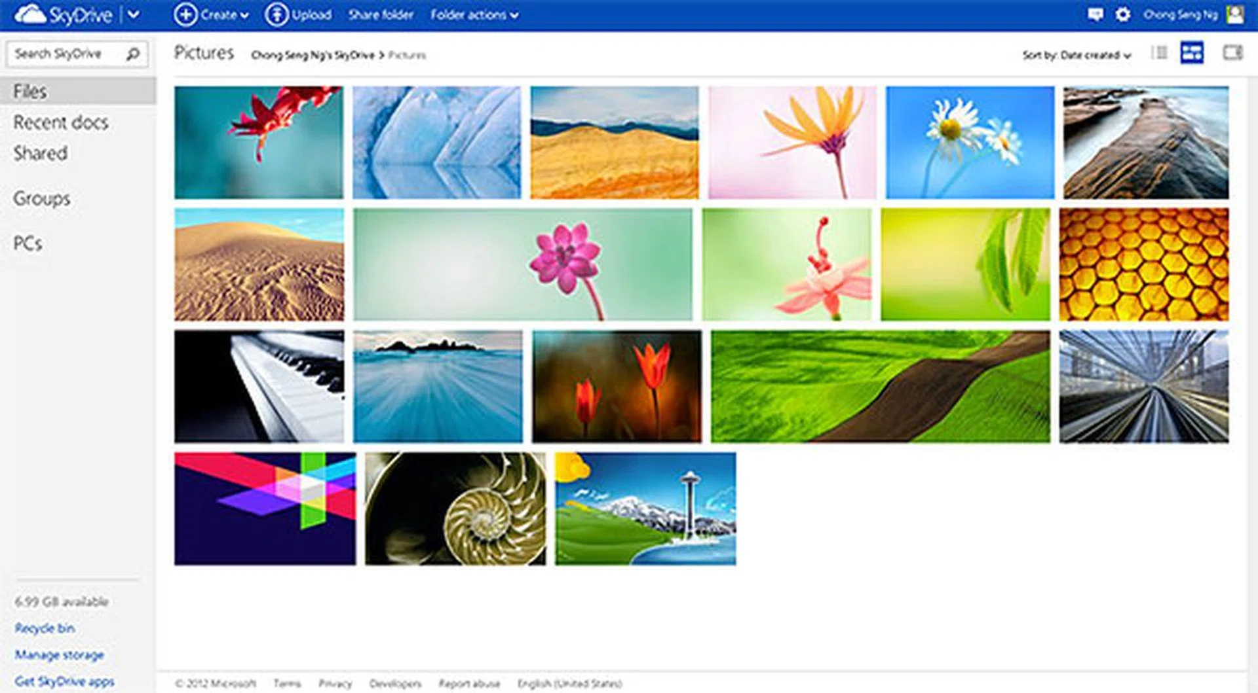Screen dimensions: 1258x693
Task: Open the Manage storage link
Action: point(59,654)
